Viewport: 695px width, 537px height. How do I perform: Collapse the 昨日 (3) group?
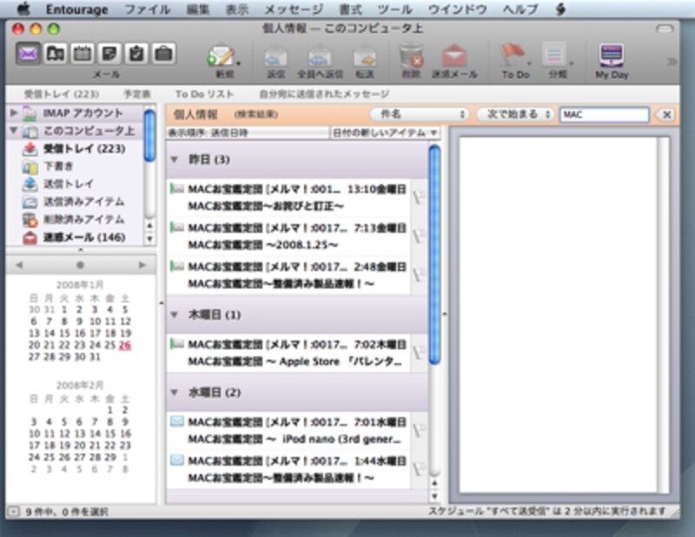pyautogui.click(x=175, y=160)
